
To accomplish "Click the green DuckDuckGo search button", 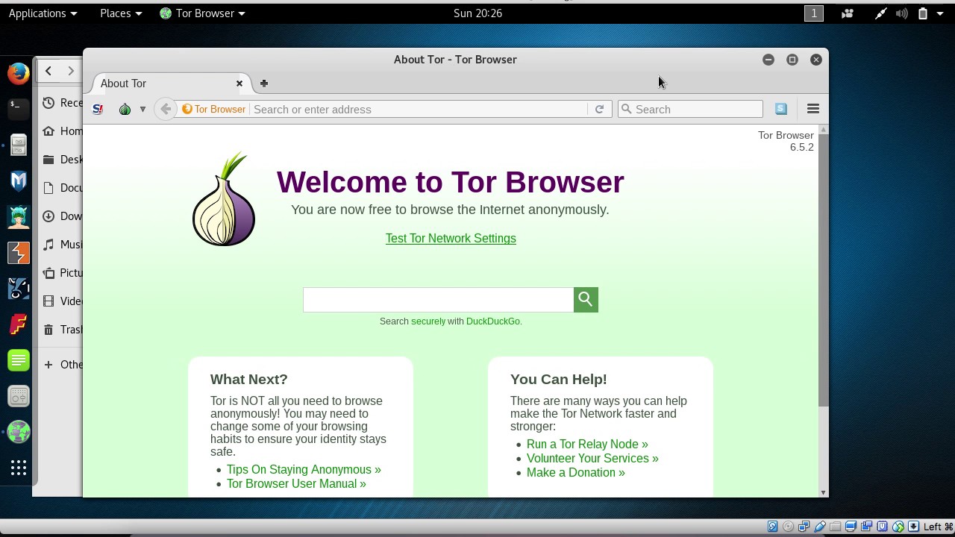I will pos(586,300).
